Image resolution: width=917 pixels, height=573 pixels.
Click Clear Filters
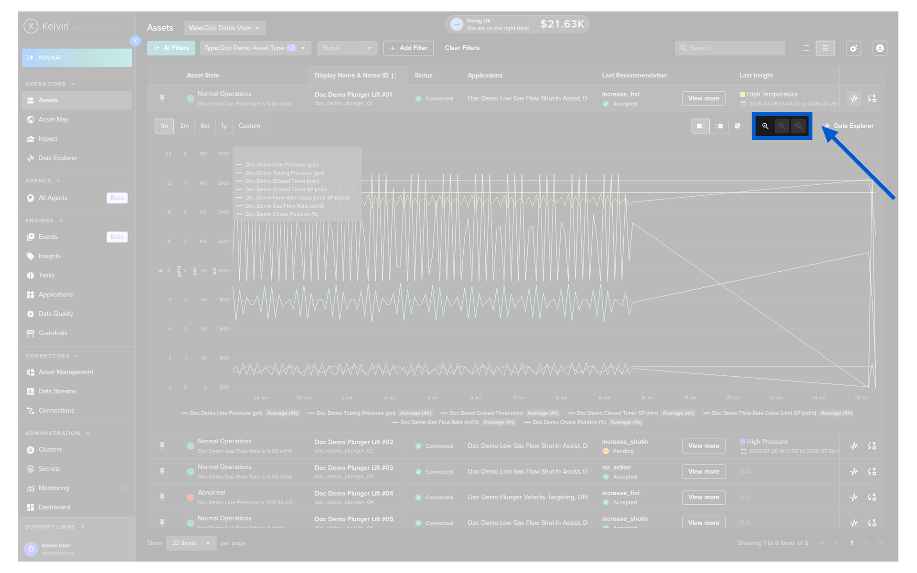coord(462,48)
